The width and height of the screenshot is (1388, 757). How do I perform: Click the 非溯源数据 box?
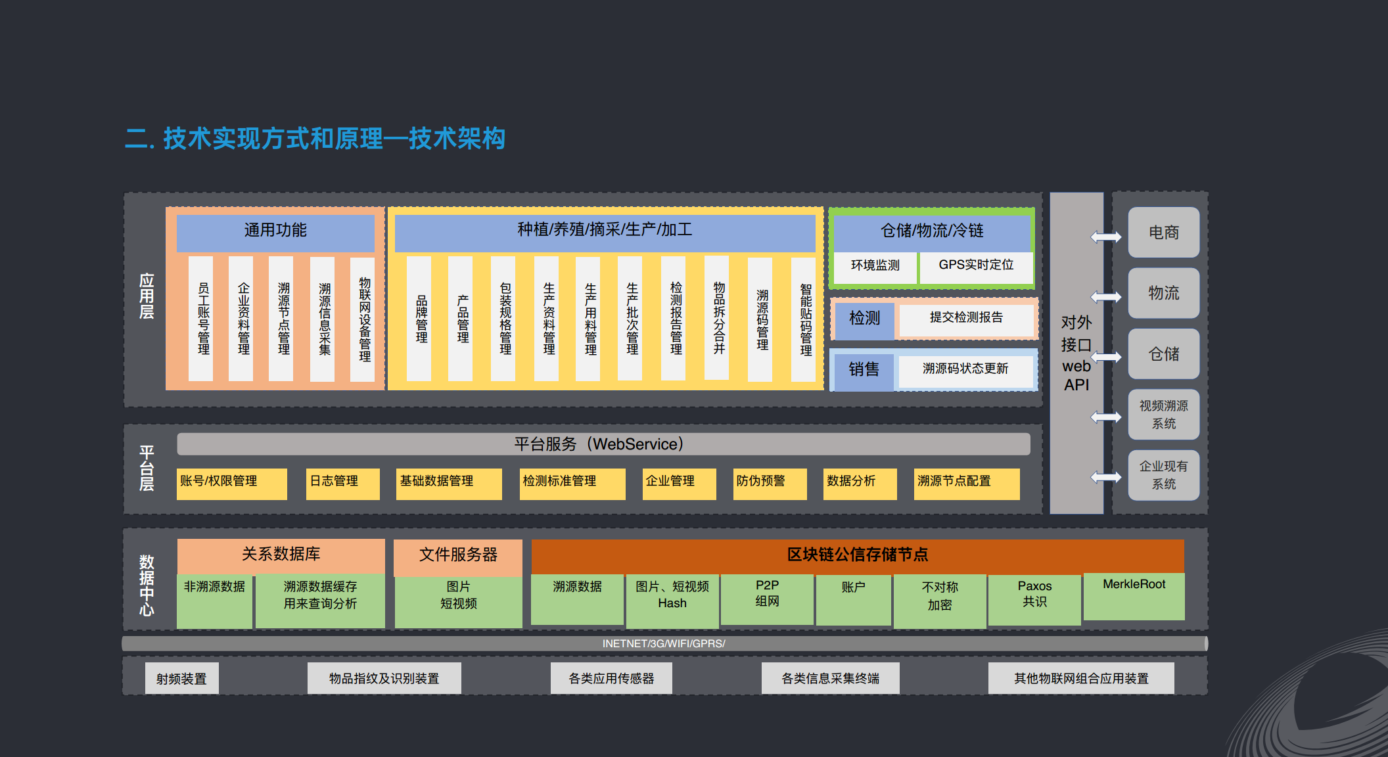coord(214,601)
